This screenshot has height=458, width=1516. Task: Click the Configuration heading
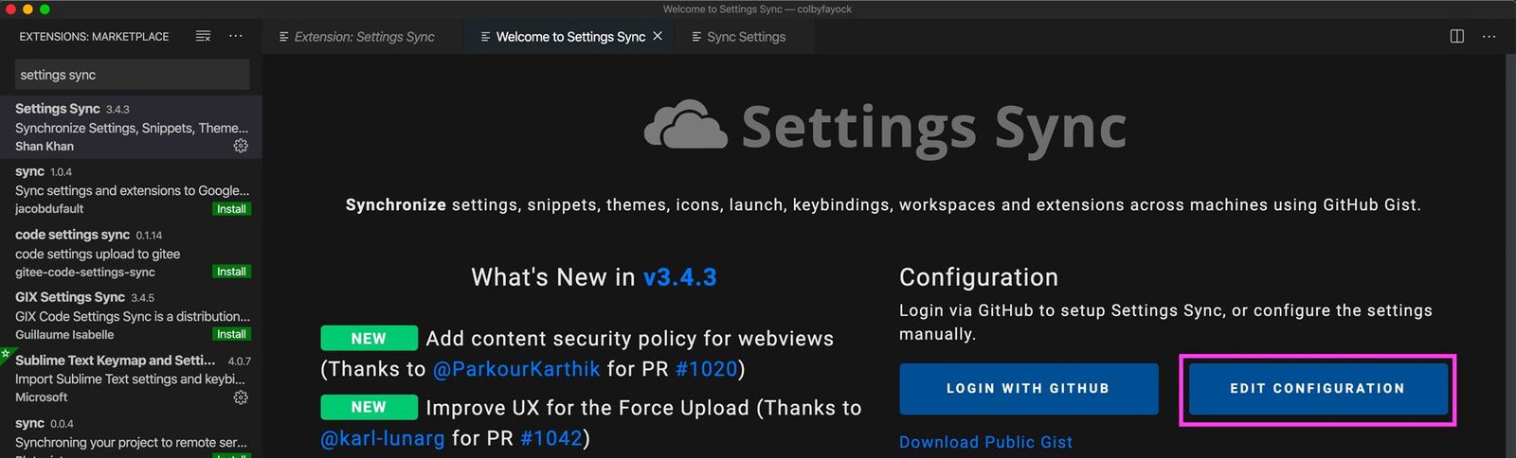pyautogui.click(x=979, y=277)
